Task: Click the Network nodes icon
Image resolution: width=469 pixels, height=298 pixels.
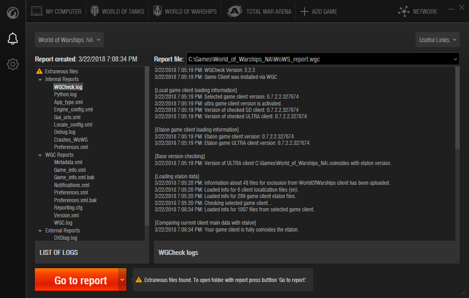Action: (x=404, y=11)
